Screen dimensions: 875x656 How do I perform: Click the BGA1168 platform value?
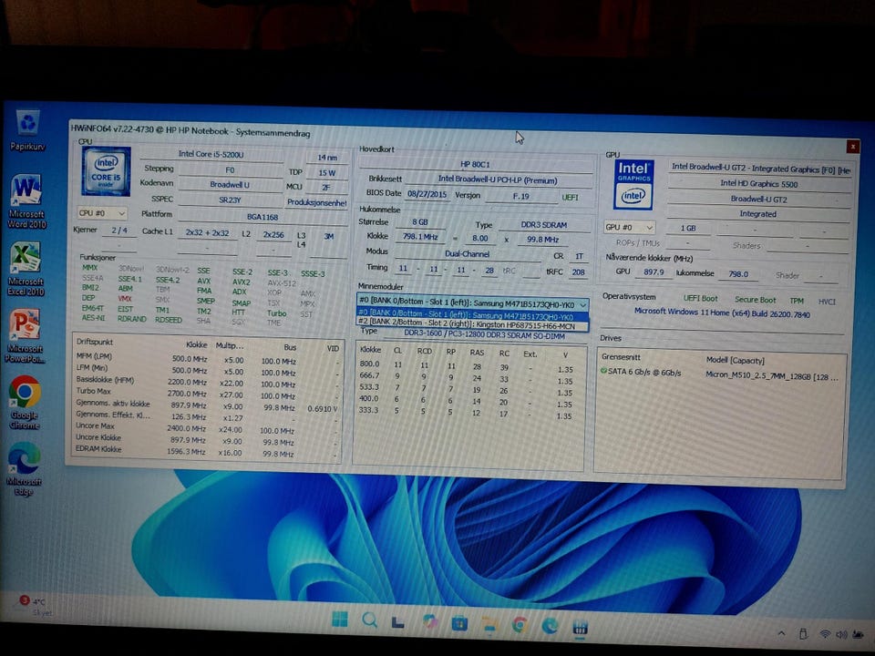pos(262,217)
